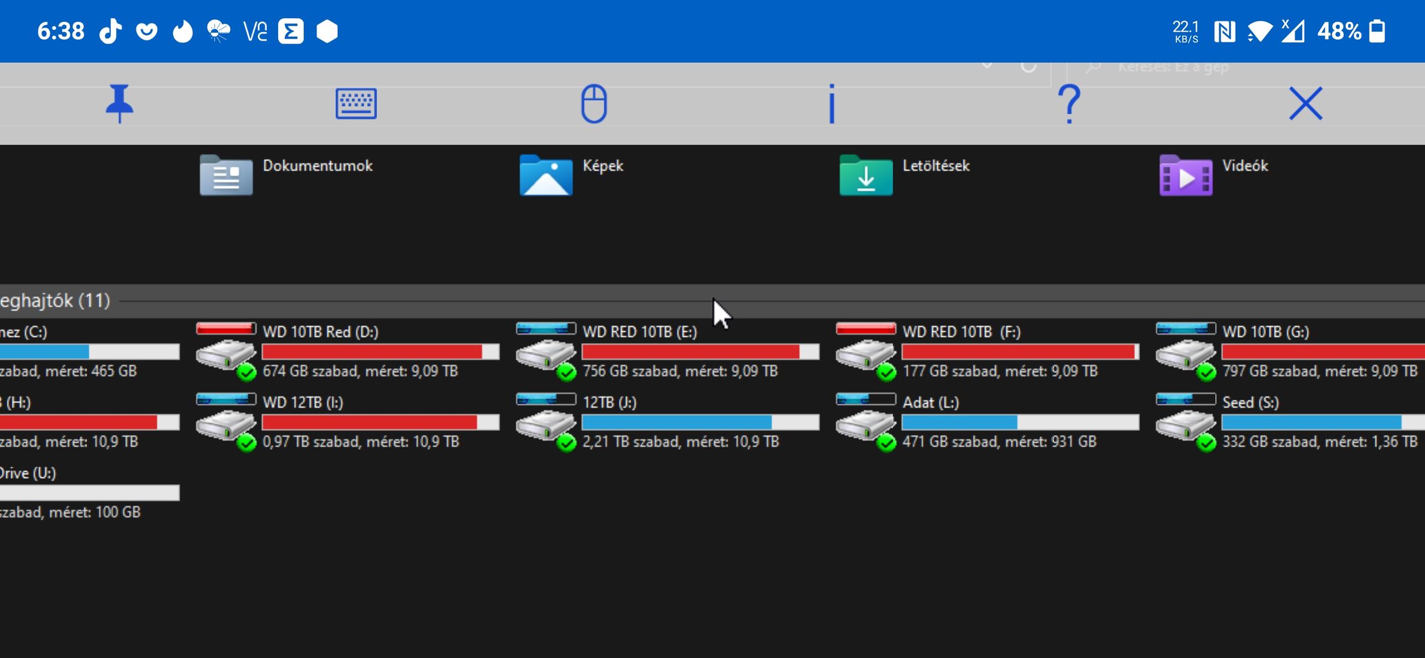Image resolution: width=1425 pixels, height=658 pixels.
Task: Click the Letöltések folder name
Action: [x=936, y=166]
